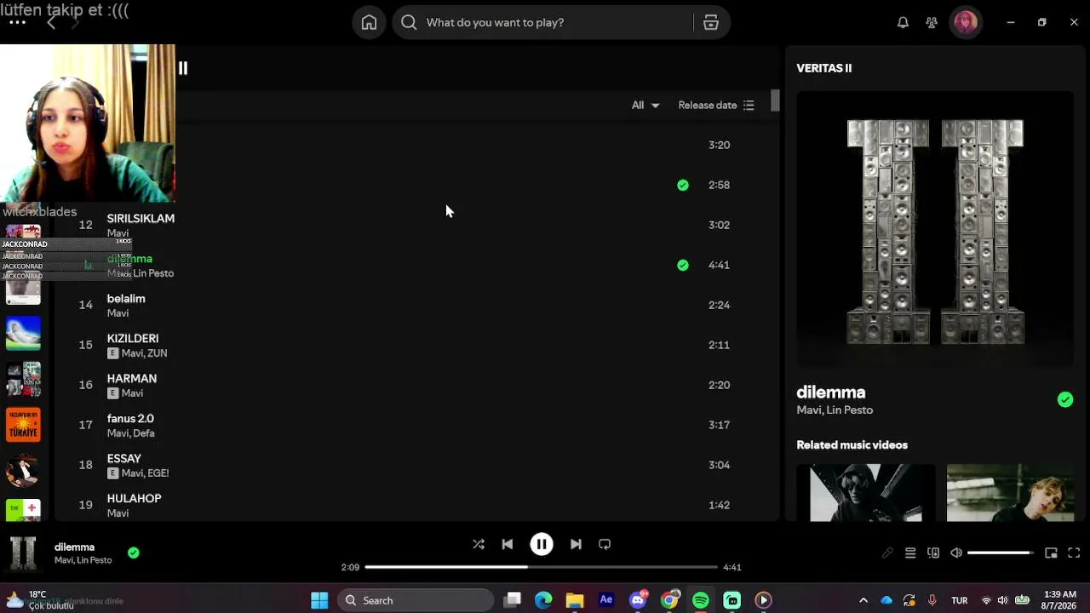1090x613 pixels.
Task: Open artist EGE! link on ESSAY
Action: (x=158, y=473)
